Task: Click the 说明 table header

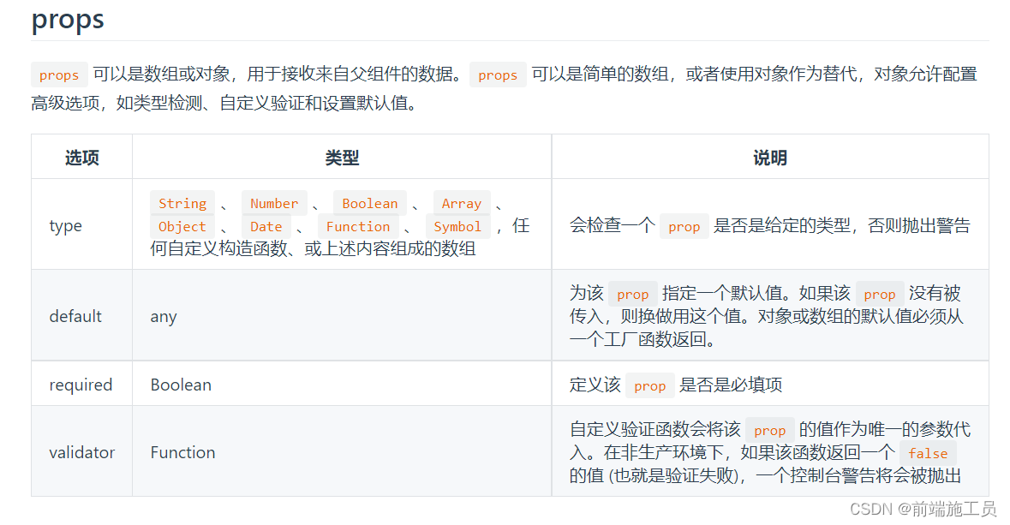Action: click(x=768, y=158)
